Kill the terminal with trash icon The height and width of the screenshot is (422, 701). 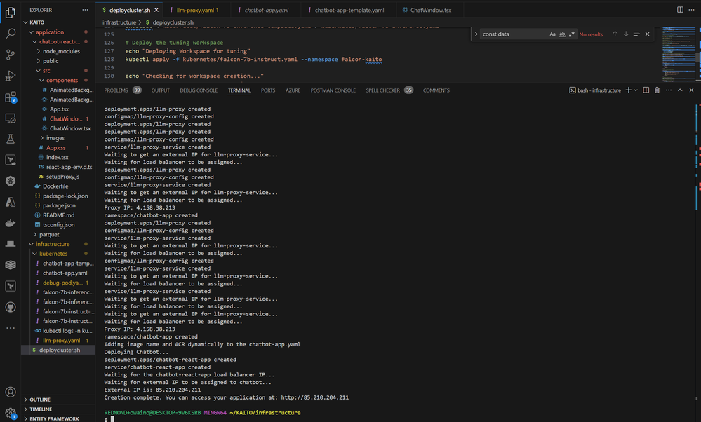[657, 90]
